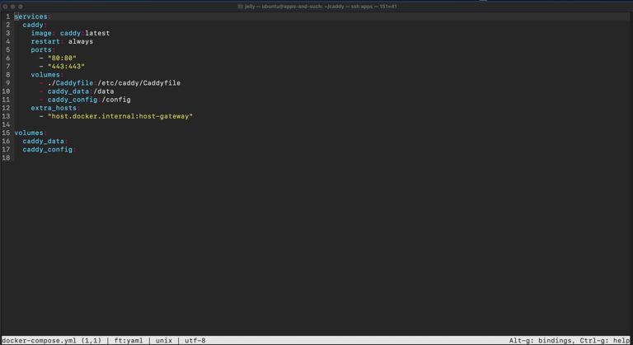Image resolution: width=633 pixels, height=345 pixels.
Task: Minimize the terminal with the yellow button
Action: pos(13,7)
